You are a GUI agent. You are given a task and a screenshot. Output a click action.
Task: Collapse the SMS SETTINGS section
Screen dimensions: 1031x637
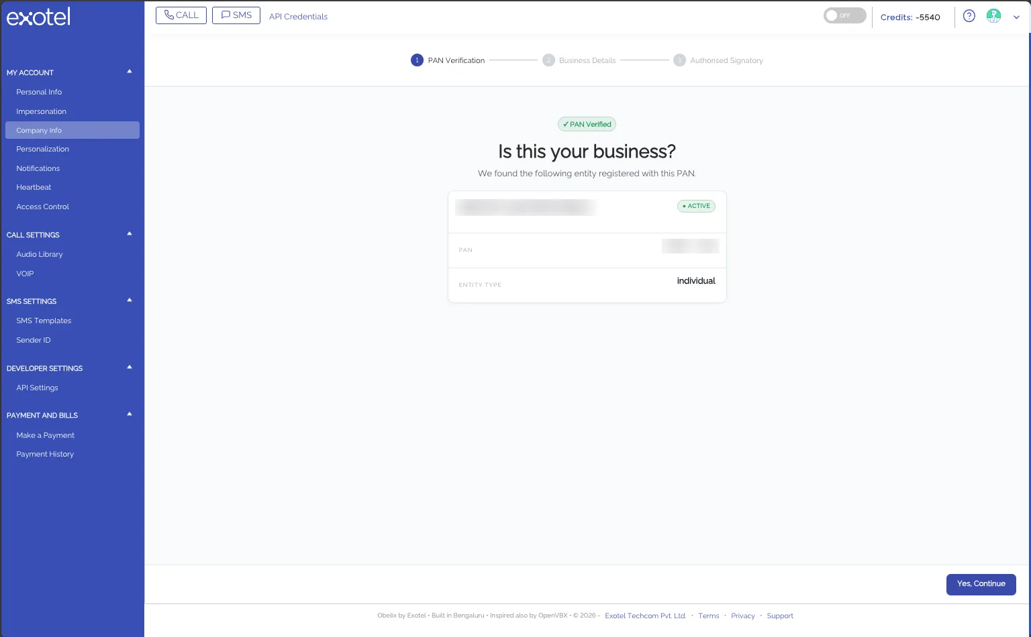[130, 300]
